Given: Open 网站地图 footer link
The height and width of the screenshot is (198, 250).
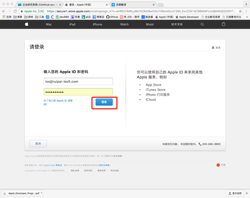Looking at the screenshot, I should coord(115,171).
